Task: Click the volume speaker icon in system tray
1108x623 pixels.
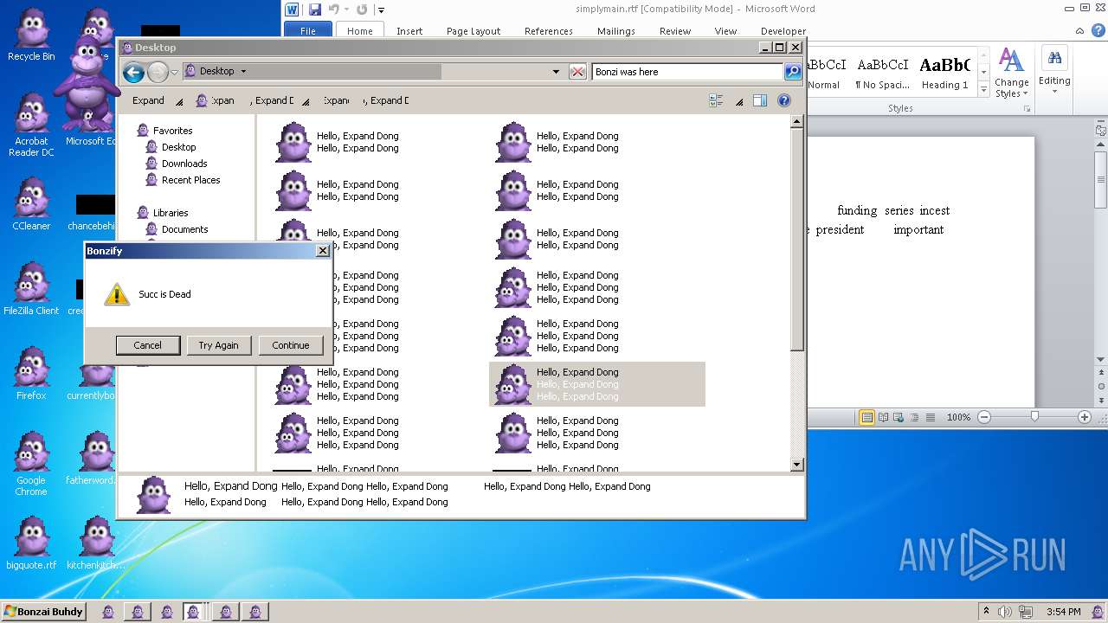Action: pyautogui.click(x=1005, y=612)
